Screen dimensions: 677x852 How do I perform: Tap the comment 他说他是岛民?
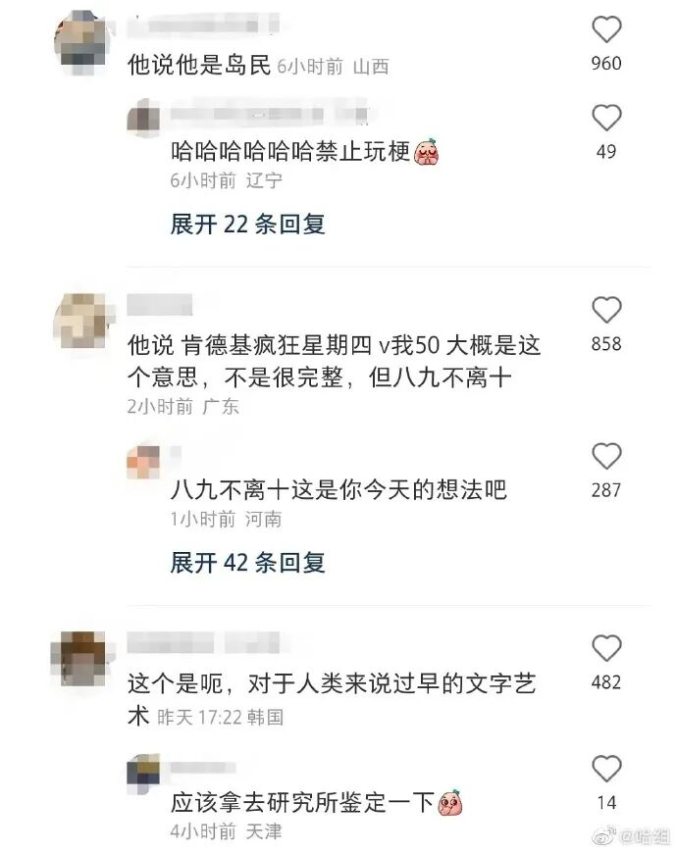(x=198, y=65)
